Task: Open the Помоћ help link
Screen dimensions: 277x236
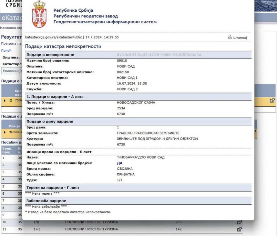Action: [6, 51]
